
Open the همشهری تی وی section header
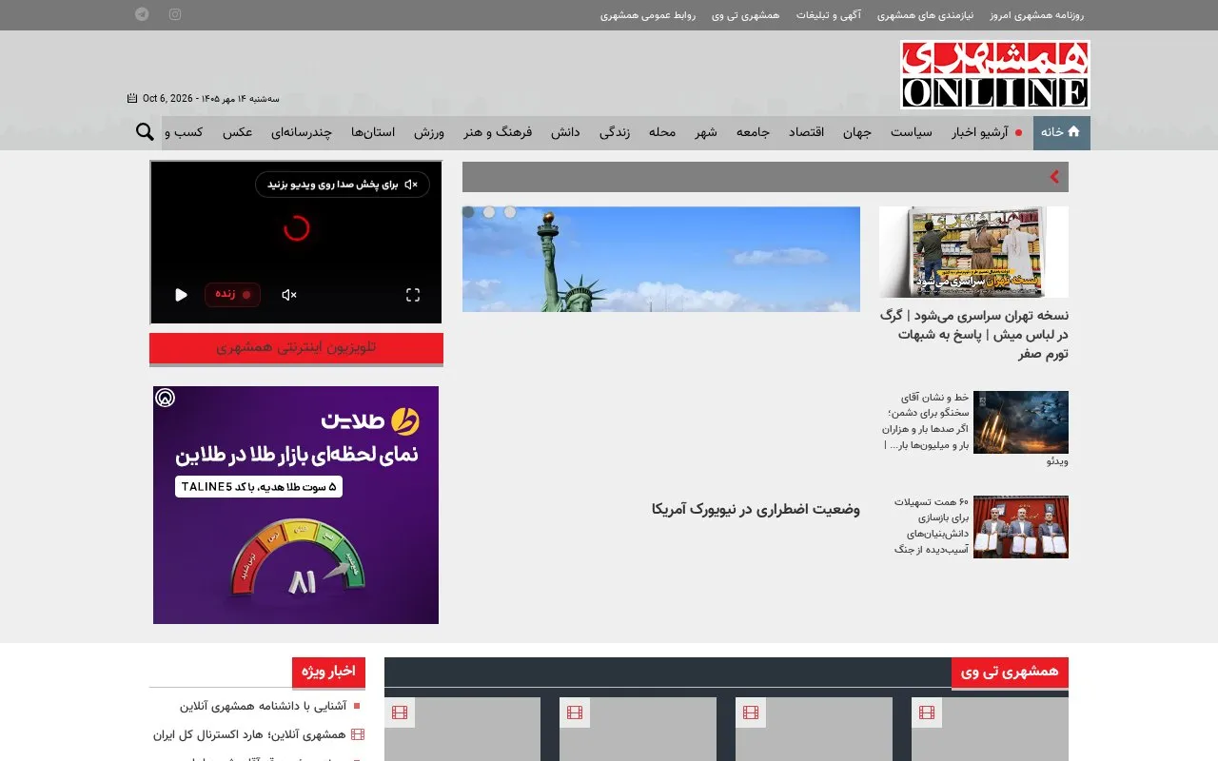tap(1010, 672)
